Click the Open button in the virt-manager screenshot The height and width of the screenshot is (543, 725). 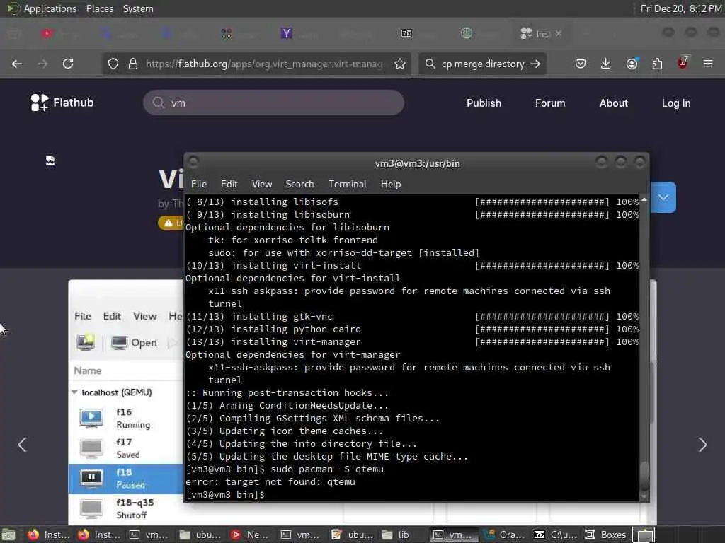click(135, 343)
